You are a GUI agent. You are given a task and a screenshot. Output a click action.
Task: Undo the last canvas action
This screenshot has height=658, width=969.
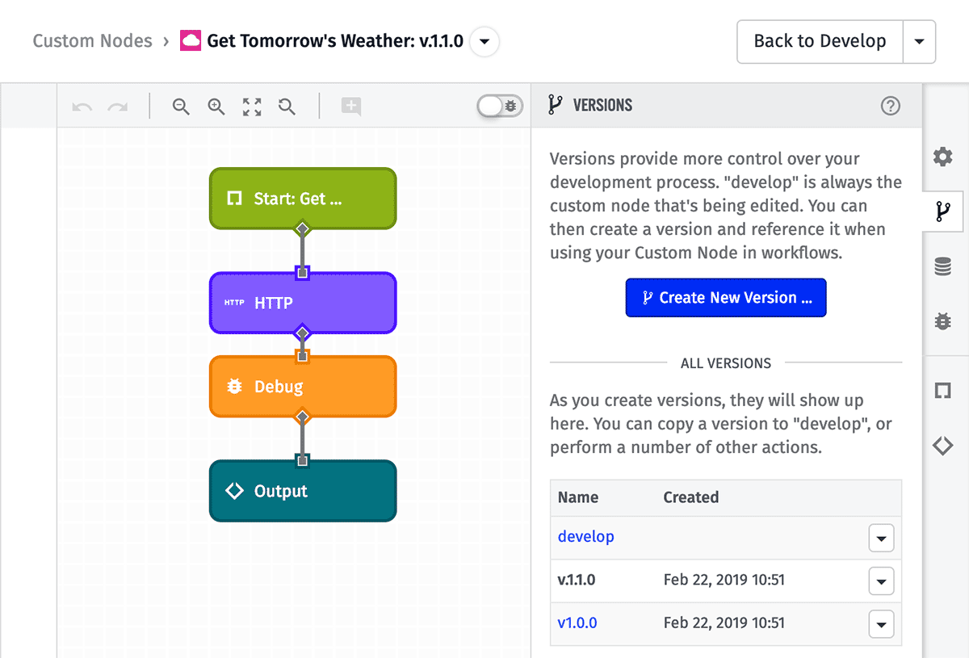click(x=82, y=106)
